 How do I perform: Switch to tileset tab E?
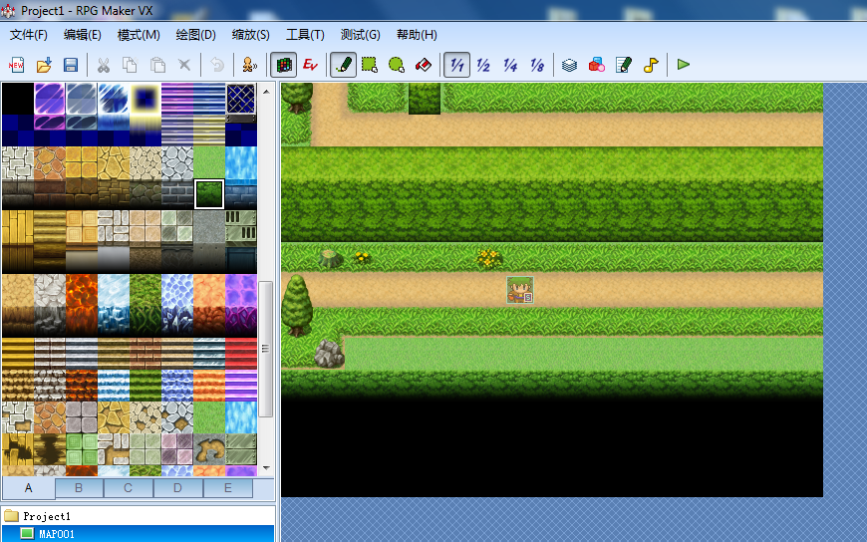pyautogui.click(x=228, y=488)
